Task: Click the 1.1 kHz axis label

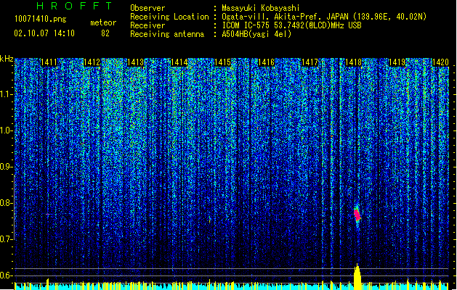Action: 7,94
